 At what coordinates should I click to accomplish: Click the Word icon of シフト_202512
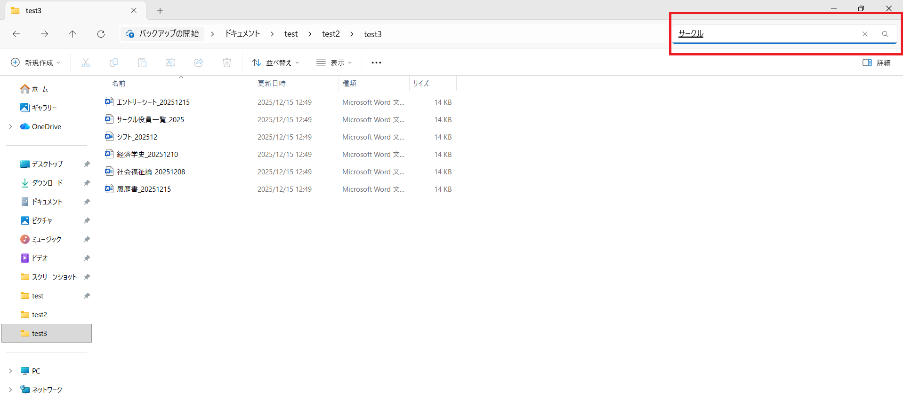(x=109, y=136)
